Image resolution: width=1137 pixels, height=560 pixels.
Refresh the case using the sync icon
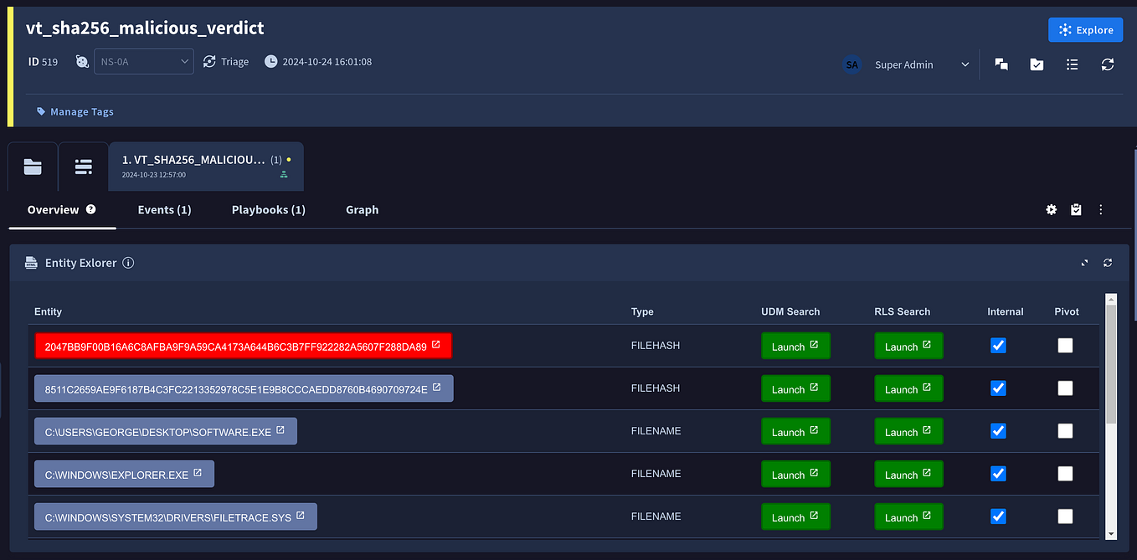[1107, 64]
